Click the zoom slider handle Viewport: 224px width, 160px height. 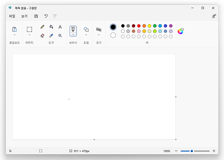[192, 151]
